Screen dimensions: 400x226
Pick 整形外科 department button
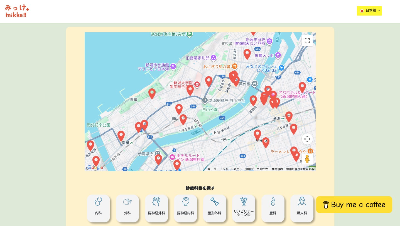[215, 208]
